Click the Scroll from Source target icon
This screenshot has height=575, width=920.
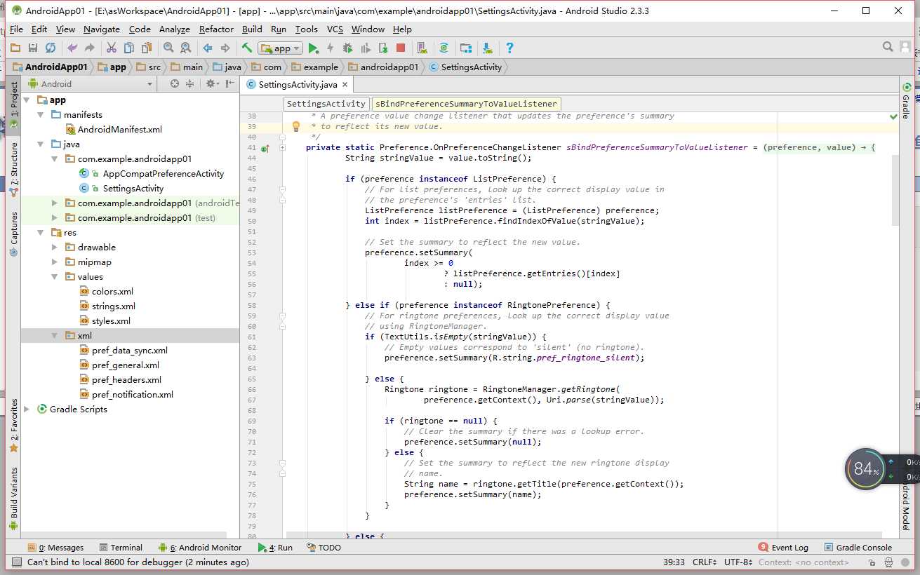tap(175, 83)
